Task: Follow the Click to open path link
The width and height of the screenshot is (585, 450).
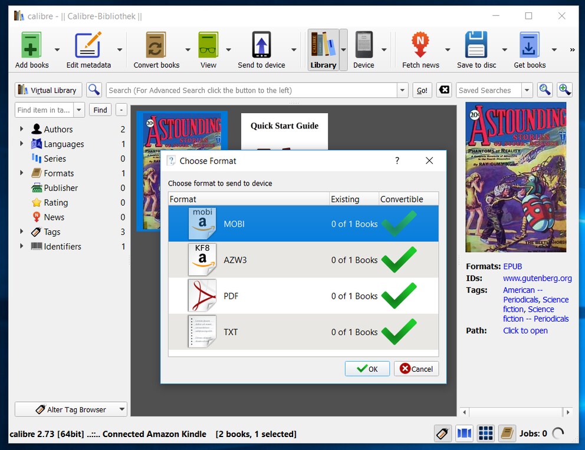Action: (525, 330)
